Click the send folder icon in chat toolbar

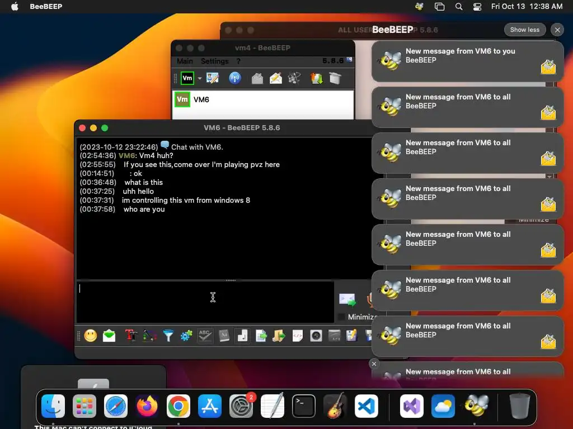(279, 336)
